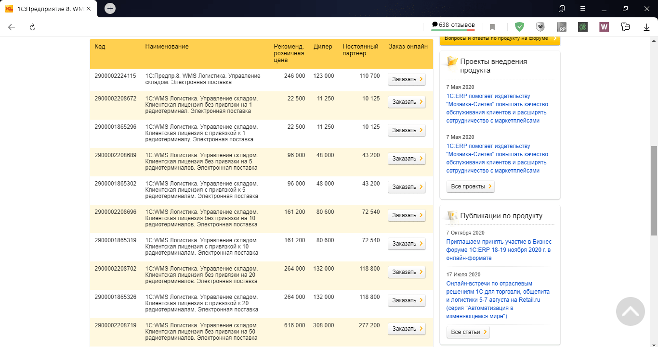Click the 1С:Предпр.8. WMS Логистика product name

(x=203, y=79)
